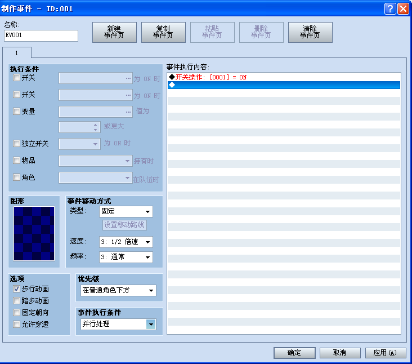The image size is (412, 364).
Task: Open the 频率 dropdown showing 通常
Action: [126, 257]
